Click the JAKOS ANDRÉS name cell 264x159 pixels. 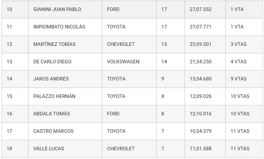[x=51, y=79]
